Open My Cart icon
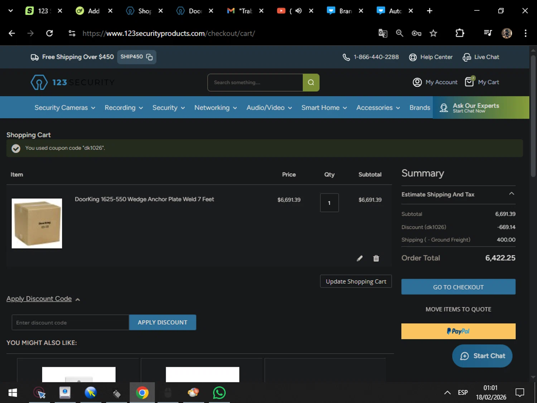Image resolution: width=537 pixels, height=403 pixels. (x=469, y=82)
